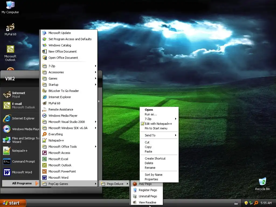The image size is (276, 207).
Task: Open View Readme entry
Action: click(147, 202)
